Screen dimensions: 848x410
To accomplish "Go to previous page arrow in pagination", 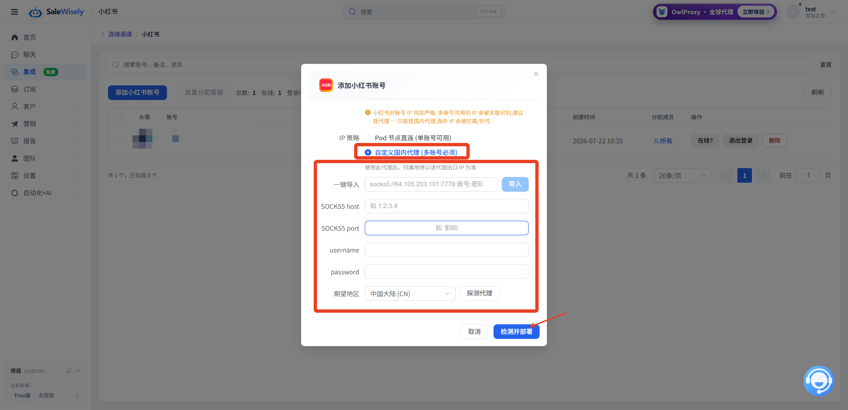I will tap(726, 175).
